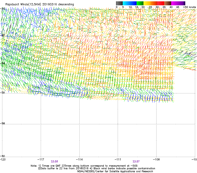This screenshot has height=173, width=197.
Task: Click latitude label '-60'
Action: tap(2, 156)
